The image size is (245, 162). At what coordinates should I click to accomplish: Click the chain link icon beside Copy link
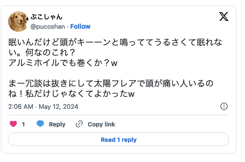pos(79,124)
